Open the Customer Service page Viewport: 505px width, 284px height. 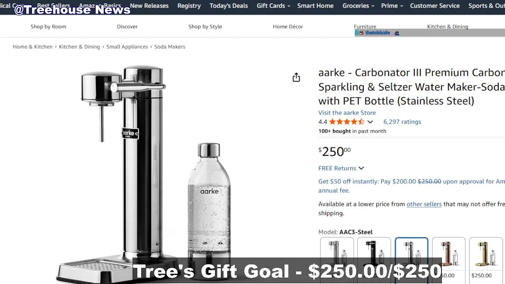coord(435,6)
